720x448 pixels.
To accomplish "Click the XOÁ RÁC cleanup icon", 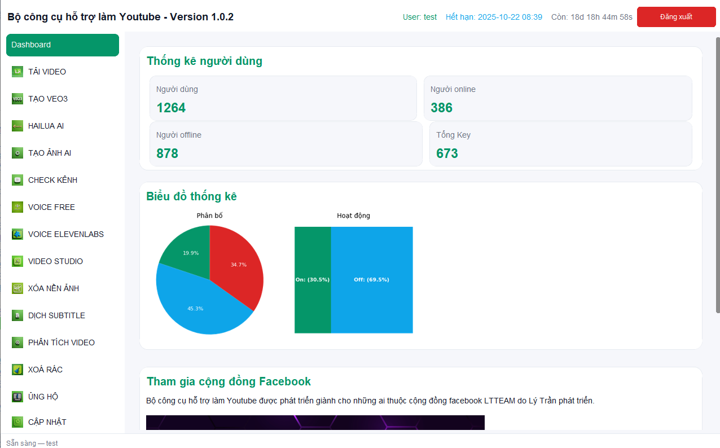I will pos(17,370).
